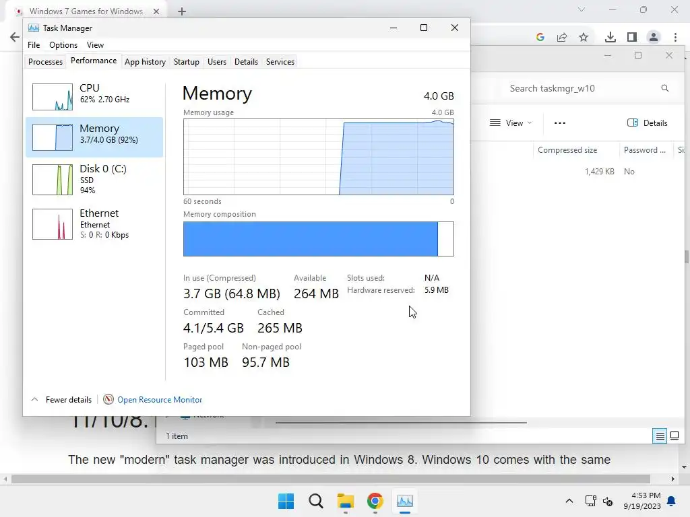Click the memory usage graph

pyautogui.click(x=319, y=157)
